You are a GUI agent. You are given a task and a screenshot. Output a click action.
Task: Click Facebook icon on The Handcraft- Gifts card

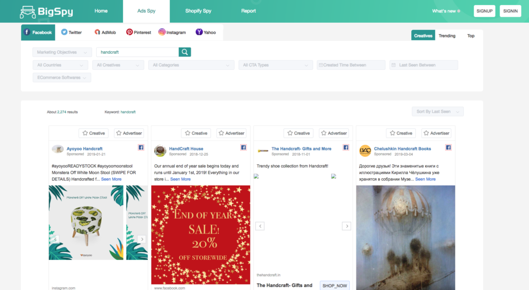coord(346,147)
